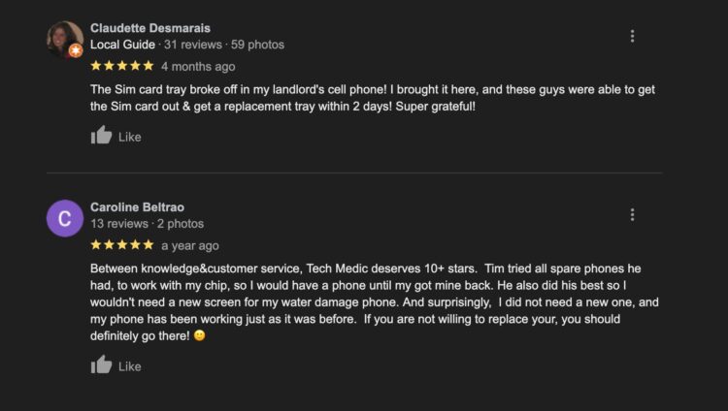This screenshot has width=728, height=411.
Task: Click the "4 months ago" timestamp
Action: coord(198,67)
